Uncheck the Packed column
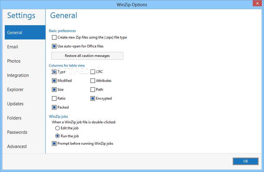This screenshot has width=264, height=172. pyautogui.click(x=54, y=107)
